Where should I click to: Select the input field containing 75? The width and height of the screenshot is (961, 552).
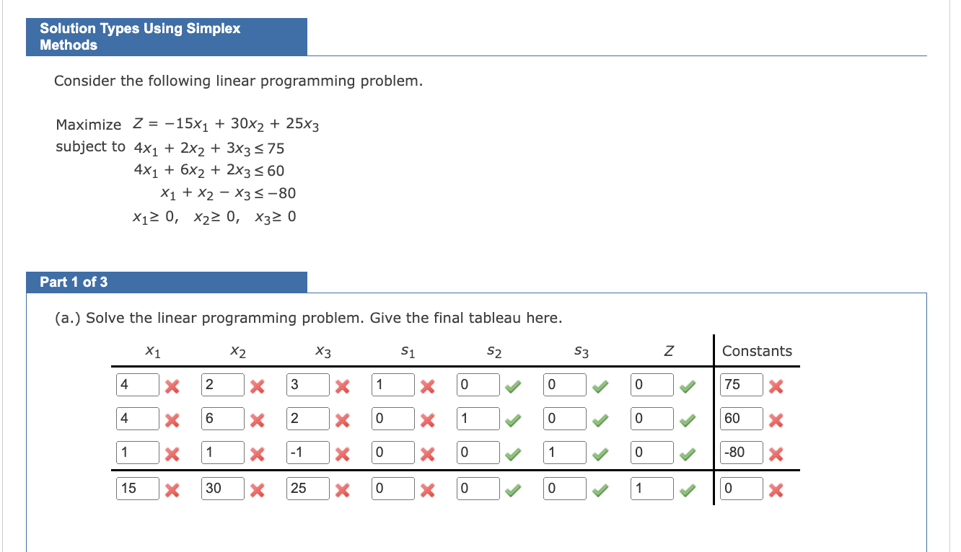click(x=742, y=384)
